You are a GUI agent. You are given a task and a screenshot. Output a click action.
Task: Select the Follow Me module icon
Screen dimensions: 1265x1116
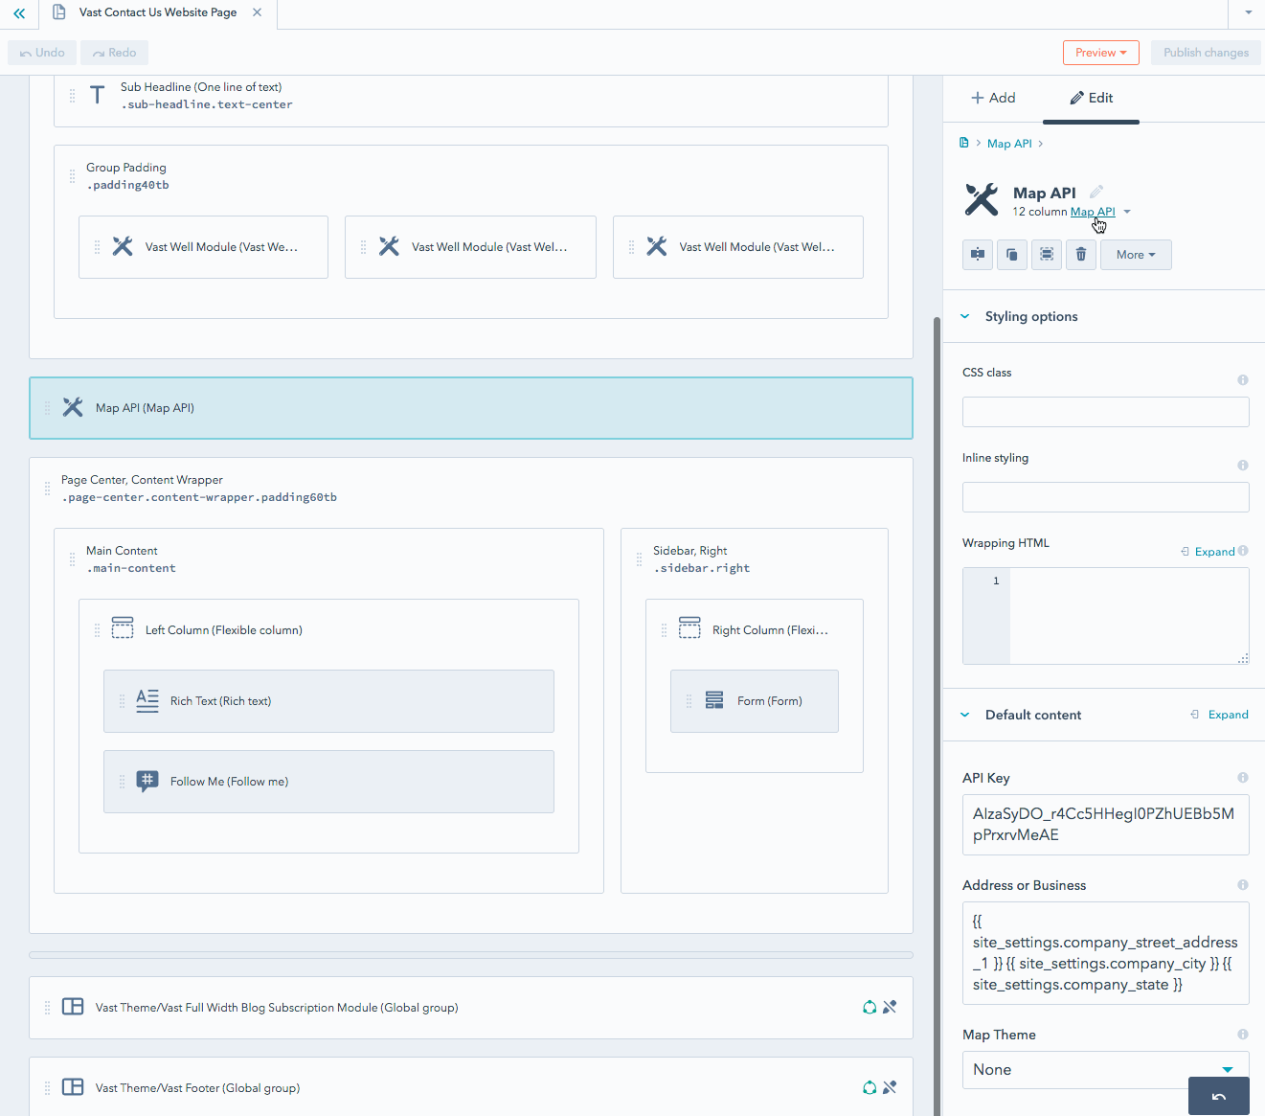[147, 781]
